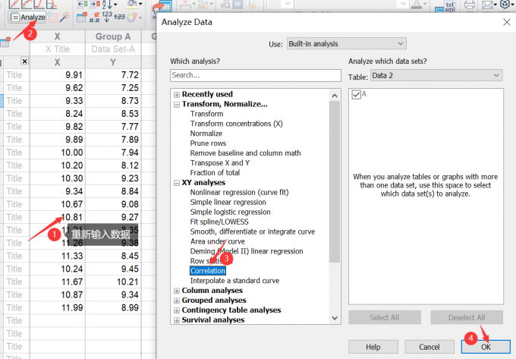The height and width of the screenshot is (359, 516).
Task: Click the magic wand icon
Action: click(x=64, y=17)
